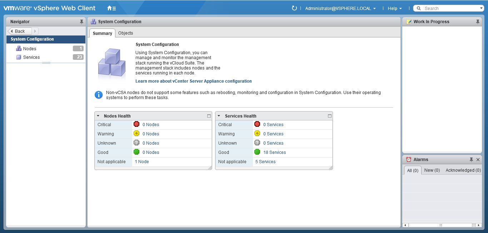The width and height of the screenshot is (488, 233).
Task: Click the Back navigation button
Action: click(x=20, y=31)
